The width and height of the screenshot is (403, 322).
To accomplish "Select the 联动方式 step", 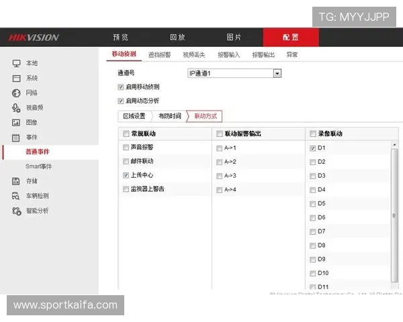I will 206,116.
